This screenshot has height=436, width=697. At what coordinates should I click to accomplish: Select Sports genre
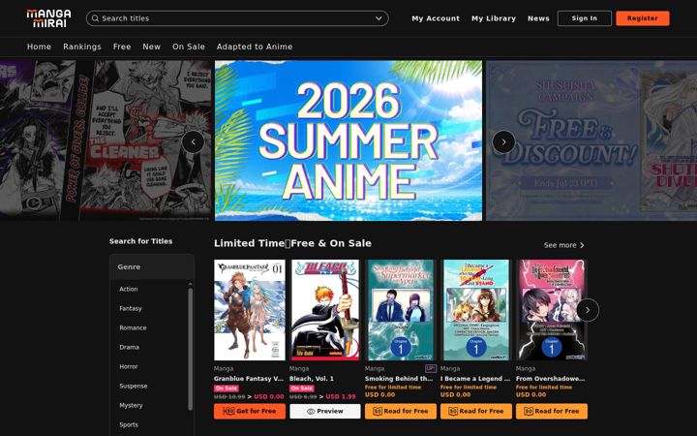tap(129, 425)
